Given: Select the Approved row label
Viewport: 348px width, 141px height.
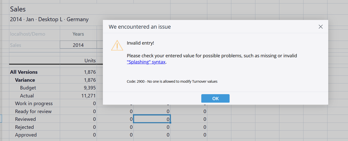Looking at the screenshot, I should click(26, 135).
